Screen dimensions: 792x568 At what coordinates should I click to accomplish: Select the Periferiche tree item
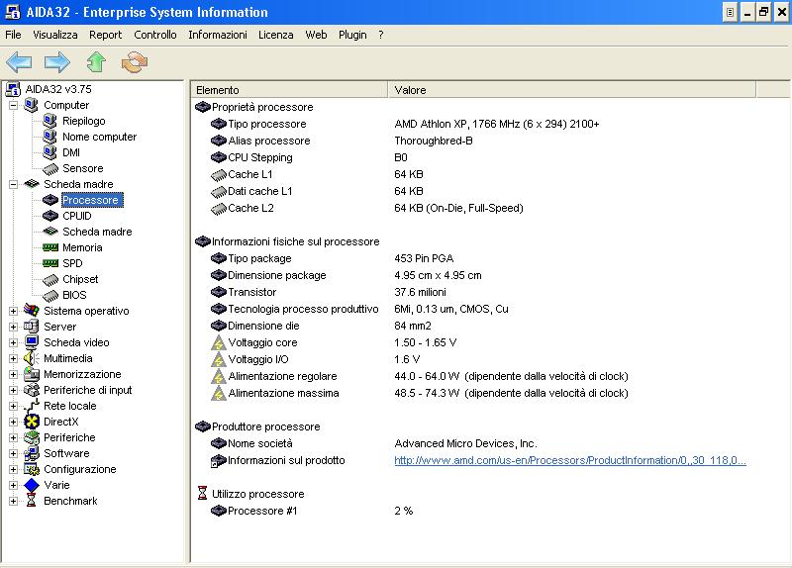point(69,437)
